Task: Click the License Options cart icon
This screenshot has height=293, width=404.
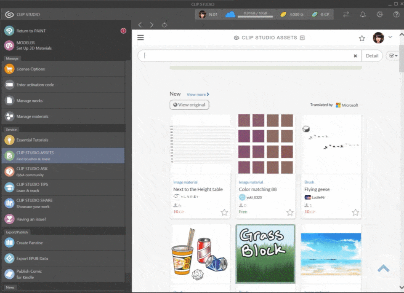Action: click(9, 69)
